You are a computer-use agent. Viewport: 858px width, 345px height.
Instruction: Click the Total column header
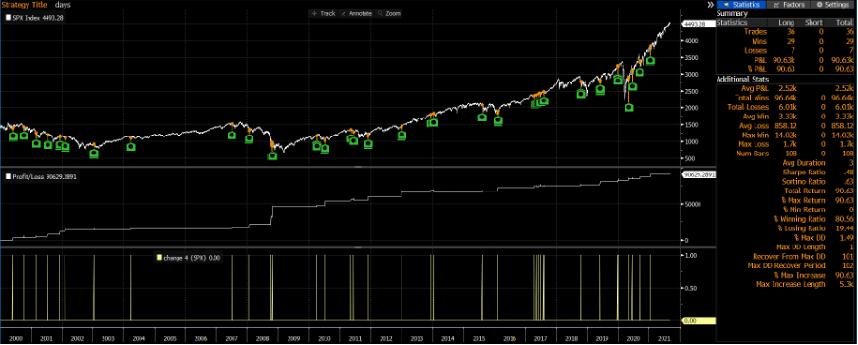846,23
